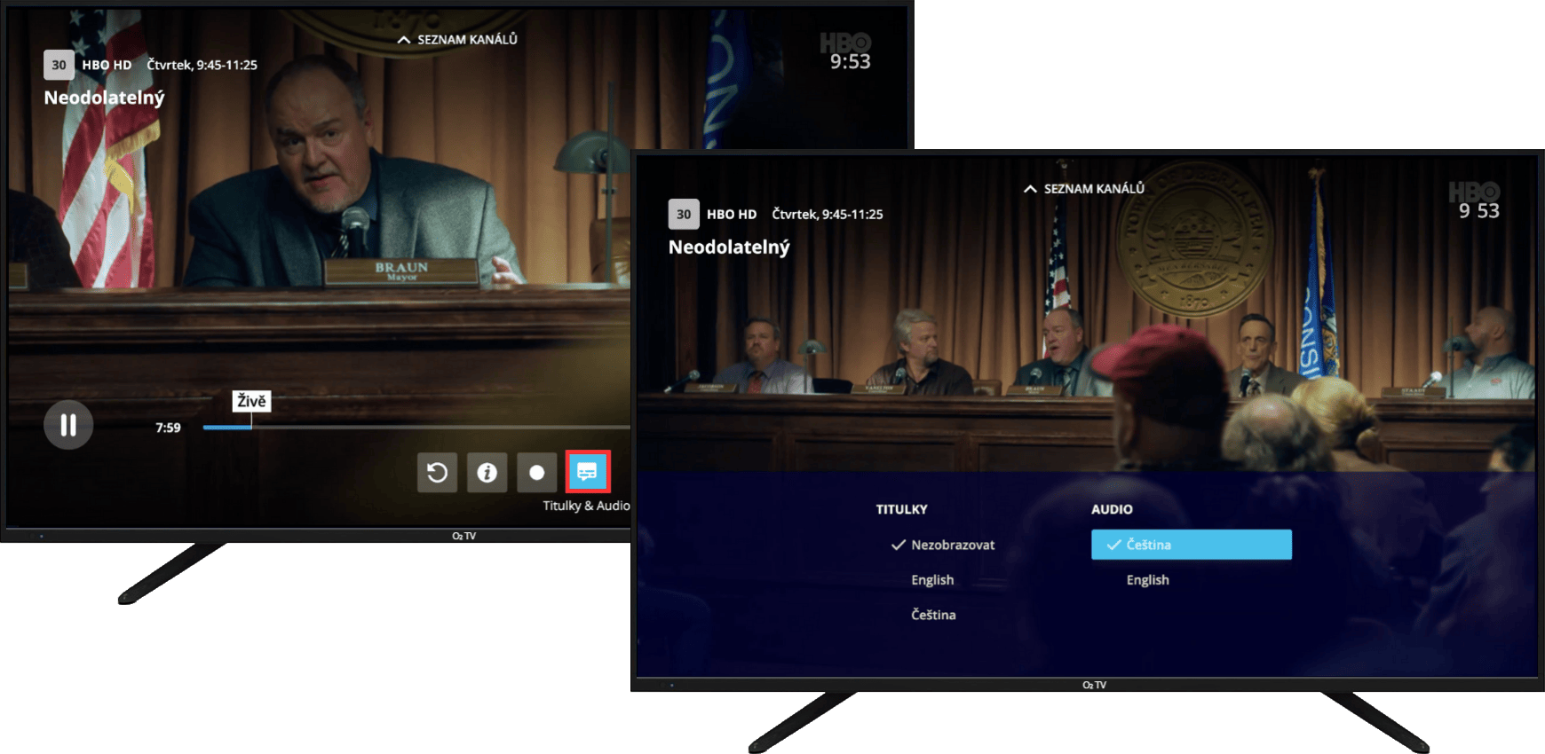The height and width of the screenshot is (754, 1545).
Task: Click the HBO logo on the right TV
Action: (x=1473, y=192)
